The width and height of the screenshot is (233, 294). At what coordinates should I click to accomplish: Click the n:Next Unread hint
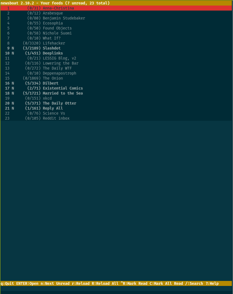pos(55,283)
